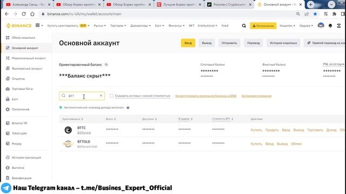
Task: Reload the page with refresh icon
Action: pos(24,14)
